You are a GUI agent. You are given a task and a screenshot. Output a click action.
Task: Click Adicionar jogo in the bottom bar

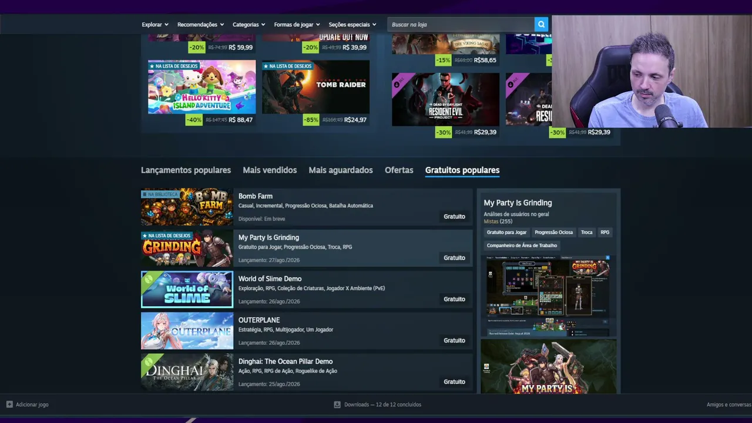click(32, 404)
